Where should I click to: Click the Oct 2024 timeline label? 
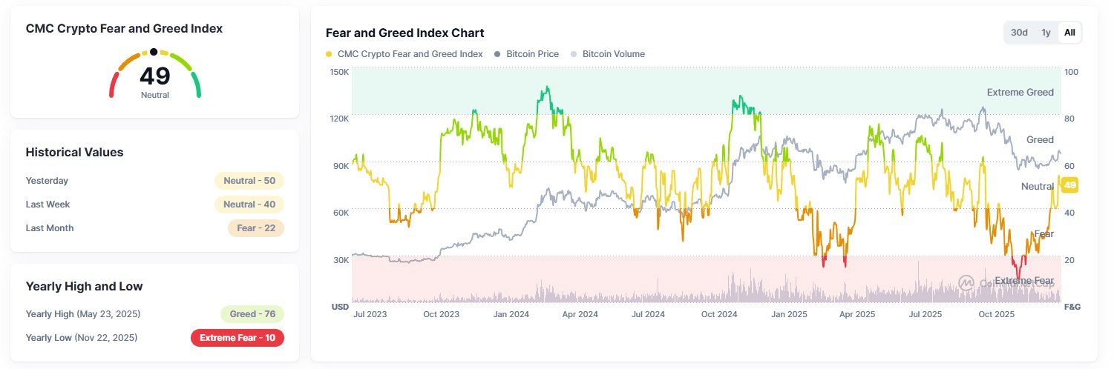pyautogui.click(x=718, y=314)
